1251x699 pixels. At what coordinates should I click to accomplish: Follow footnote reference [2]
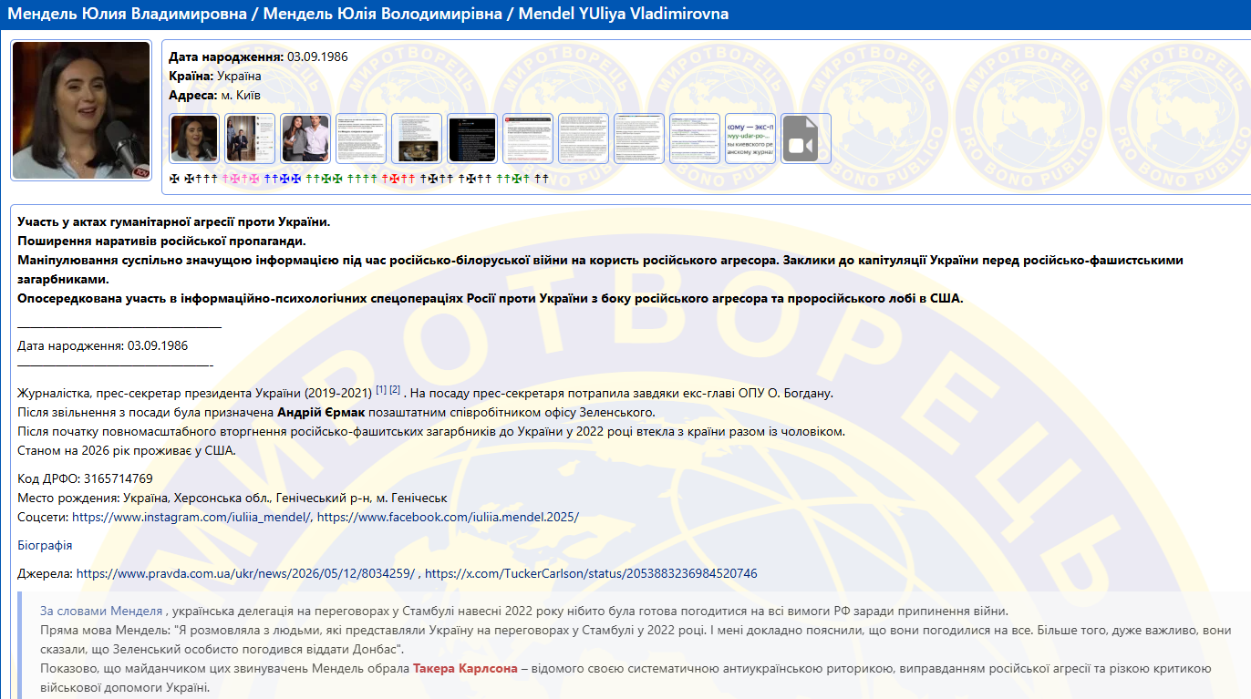[x=395, y=390]
